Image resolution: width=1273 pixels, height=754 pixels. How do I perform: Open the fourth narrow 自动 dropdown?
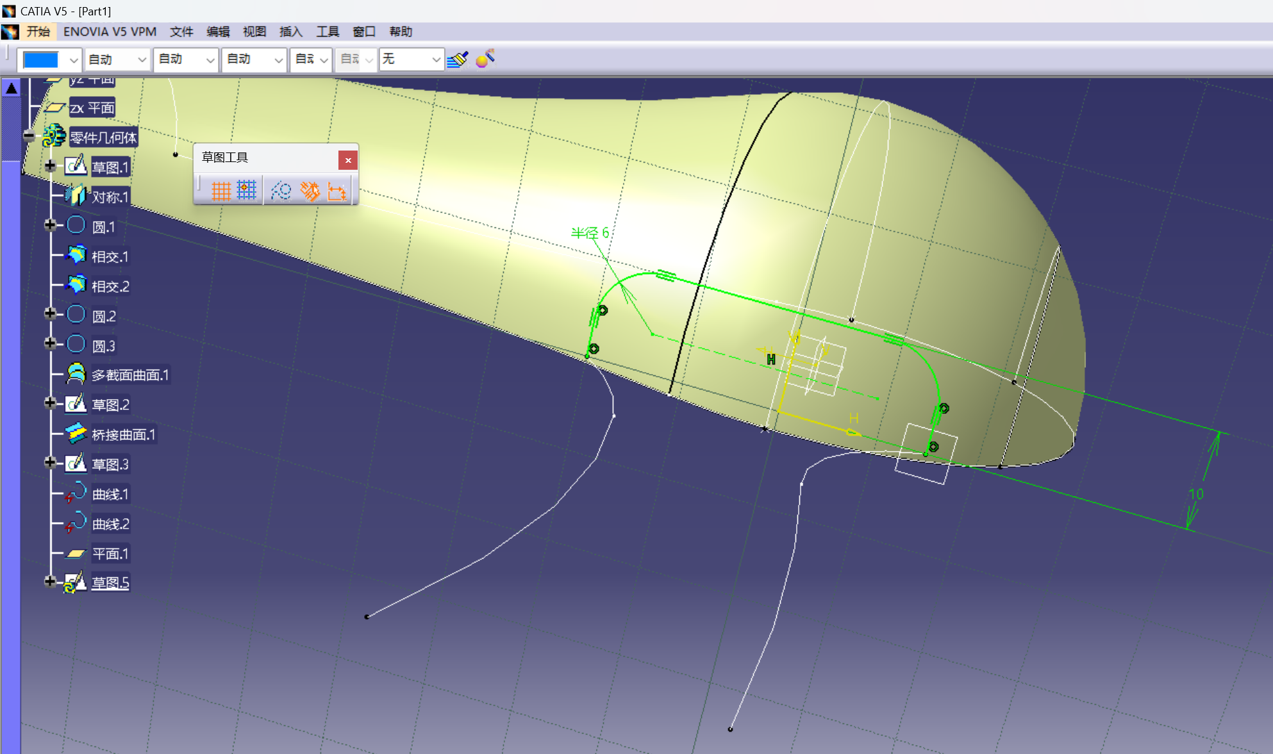click(311, 60)
